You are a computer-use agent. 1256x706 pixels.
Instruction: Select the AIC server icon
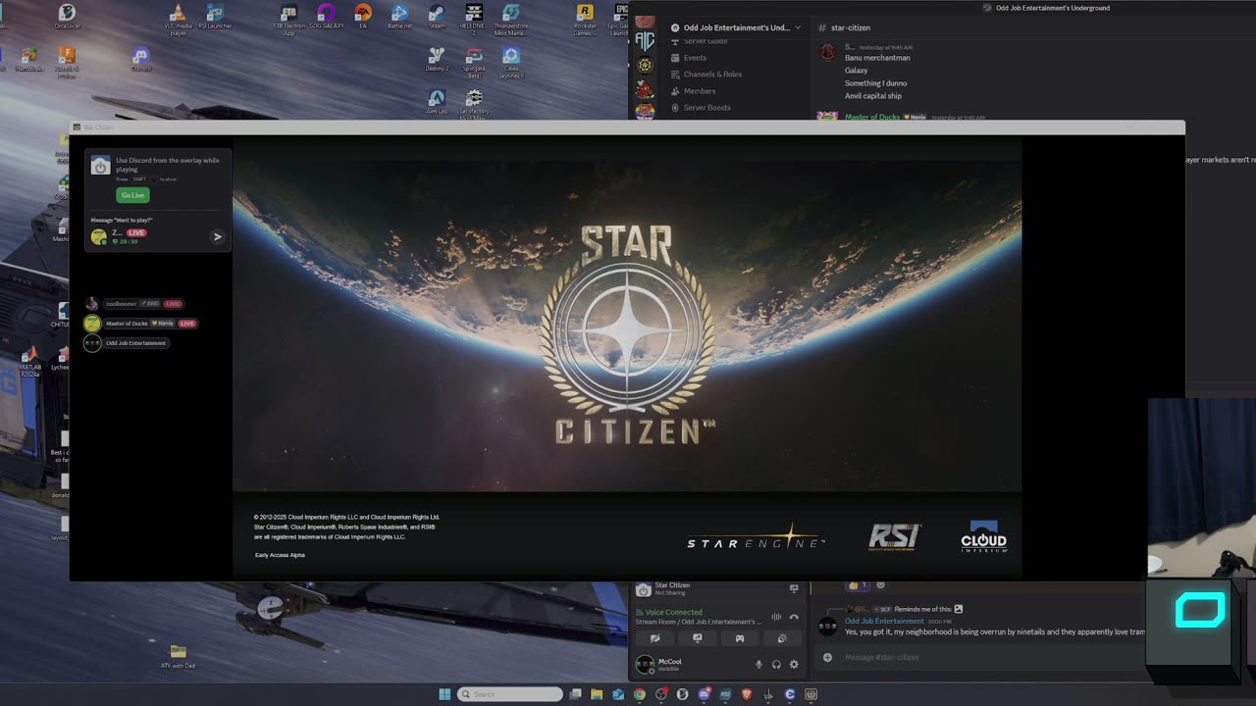point(645,42)
